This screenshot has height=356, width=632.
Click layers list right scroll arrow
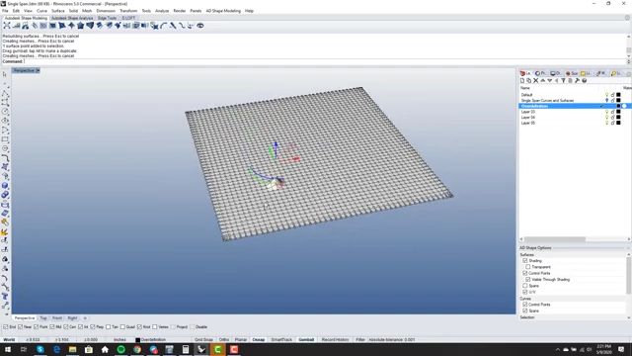coord(629,239)
